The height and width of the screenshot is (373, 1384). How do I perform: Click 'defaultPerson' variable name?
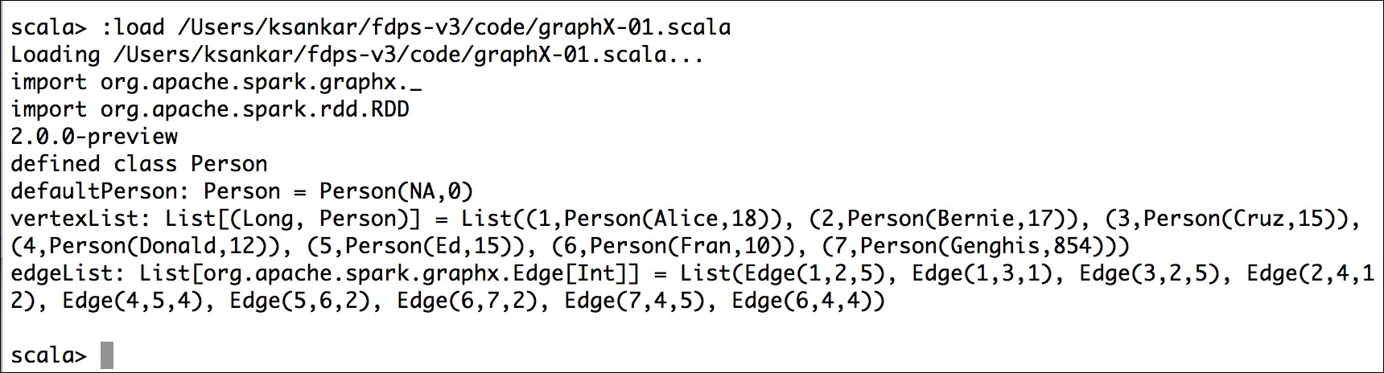pyautogui.click(x=94, y=191)
